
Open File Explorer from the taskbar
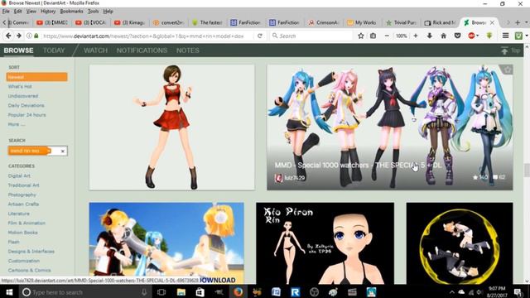(181, 292)
